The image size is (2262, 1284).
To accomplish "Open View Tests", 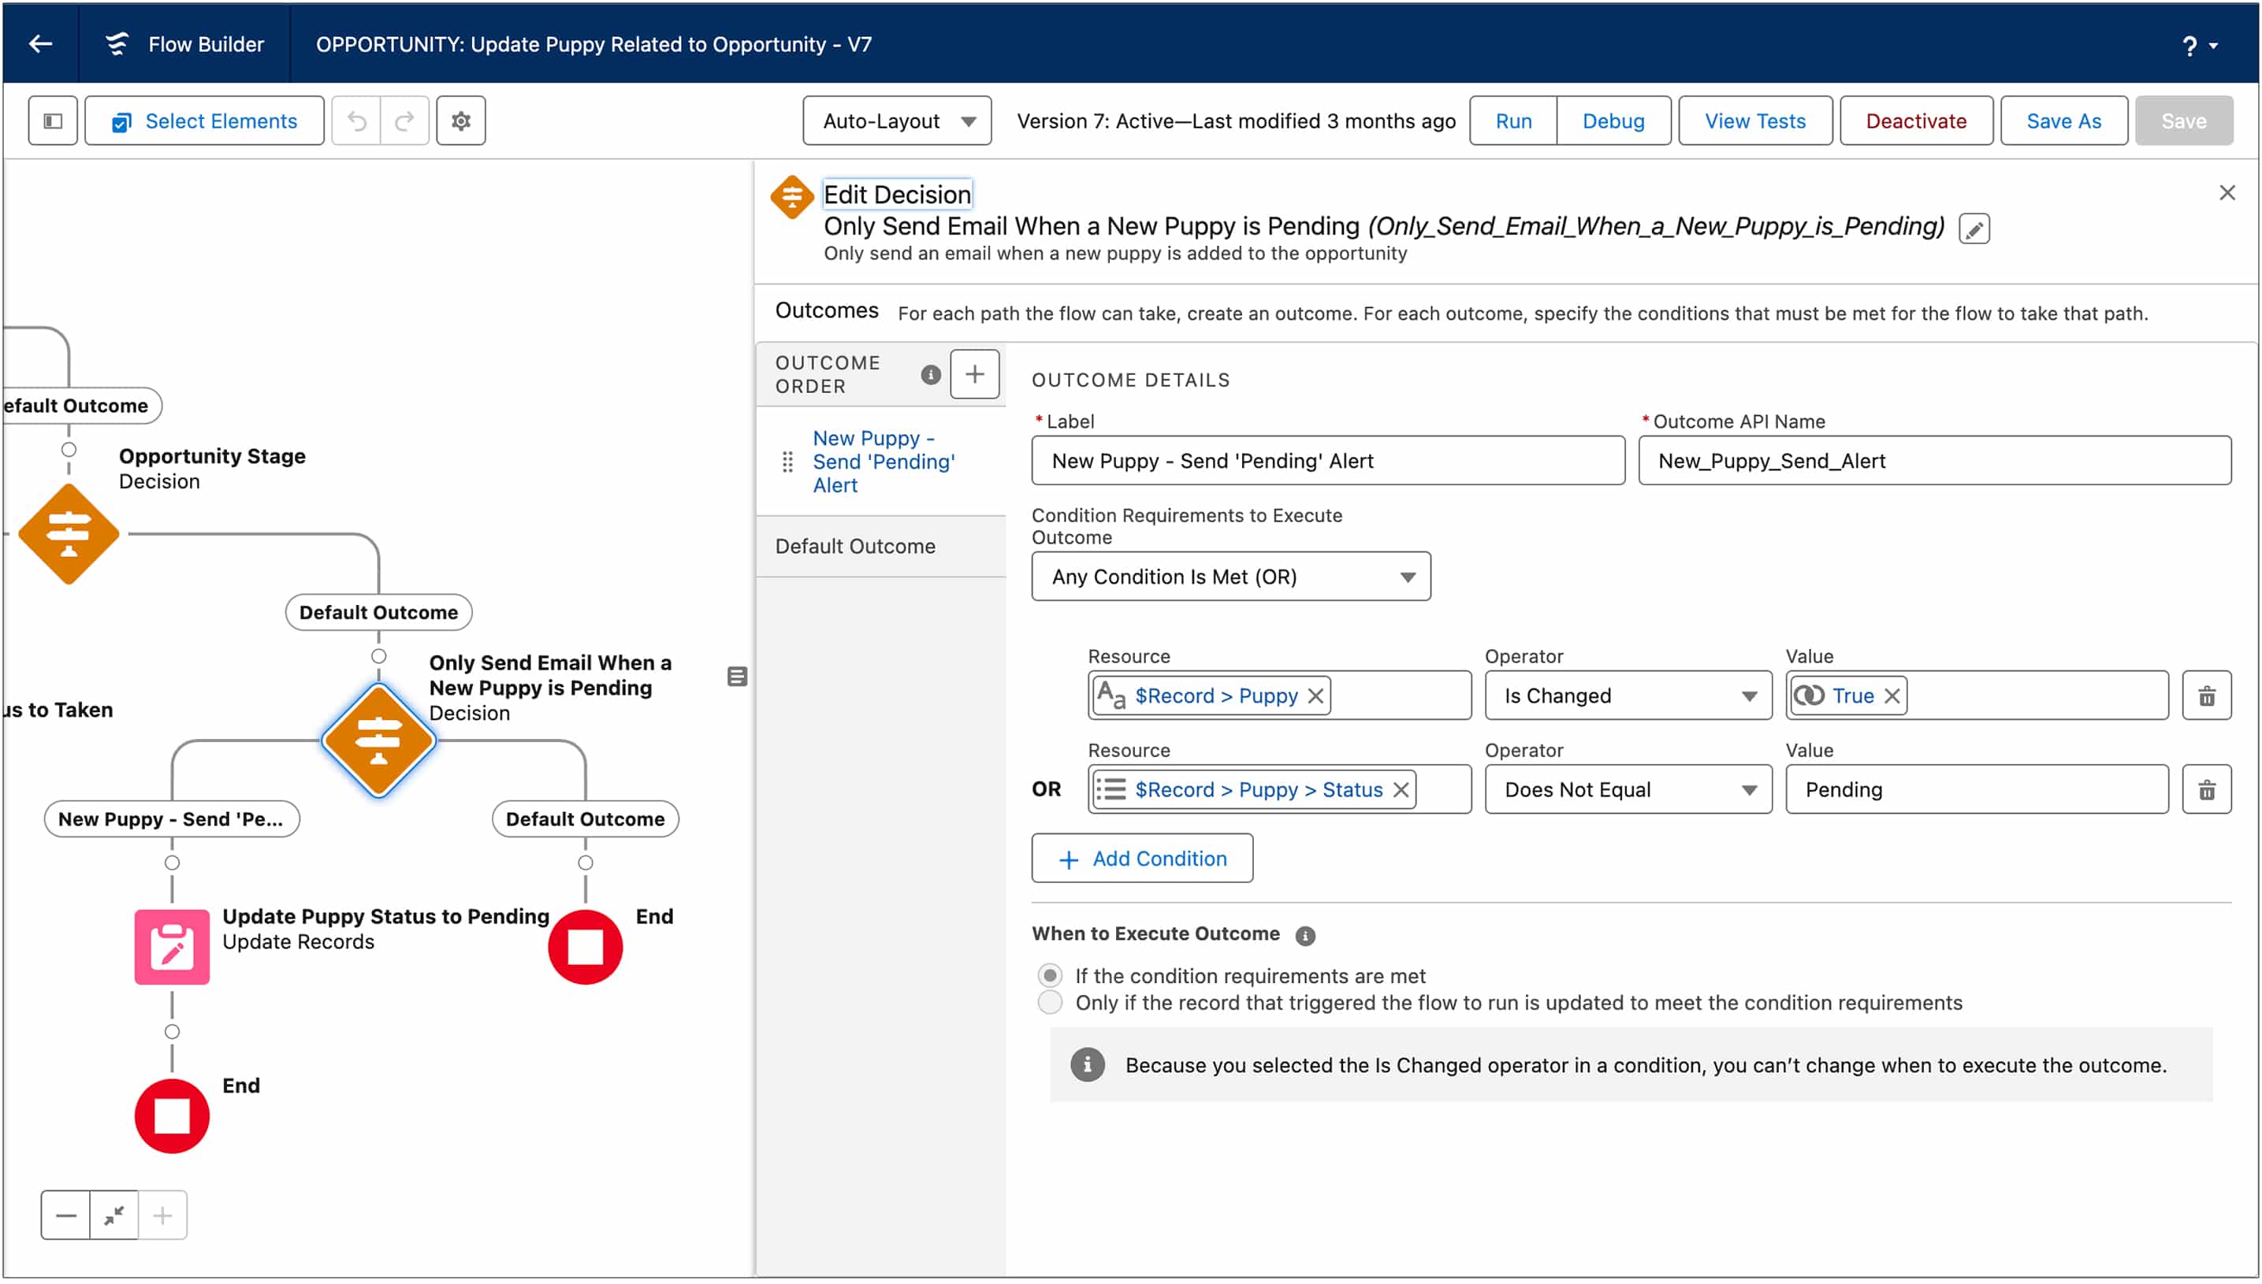I will tap(1754, 121).
